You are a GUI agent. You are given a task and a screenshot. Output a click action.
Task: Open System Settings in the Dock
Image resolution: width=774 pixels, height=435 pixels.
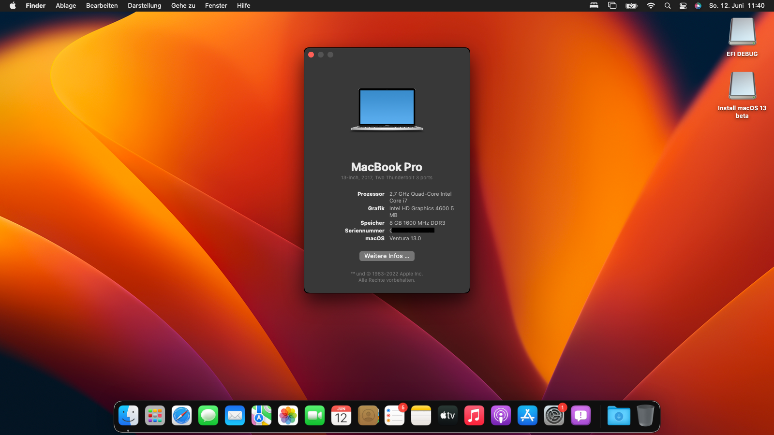pyautogui.click(x=554, y=416)
